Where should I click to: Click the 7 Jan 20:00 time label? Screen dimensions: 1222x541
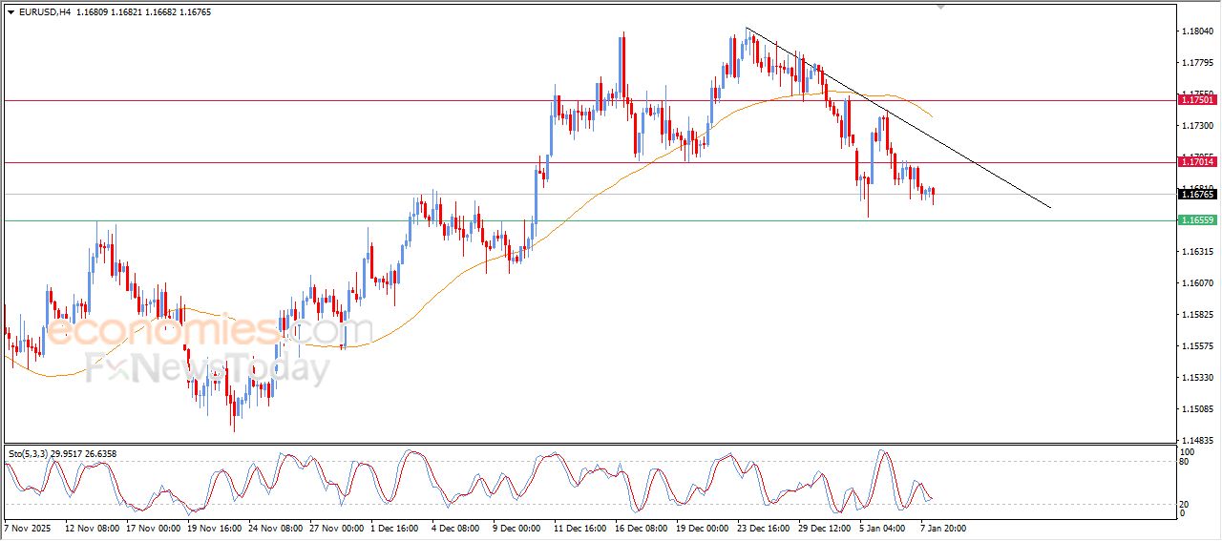[942, 527]
